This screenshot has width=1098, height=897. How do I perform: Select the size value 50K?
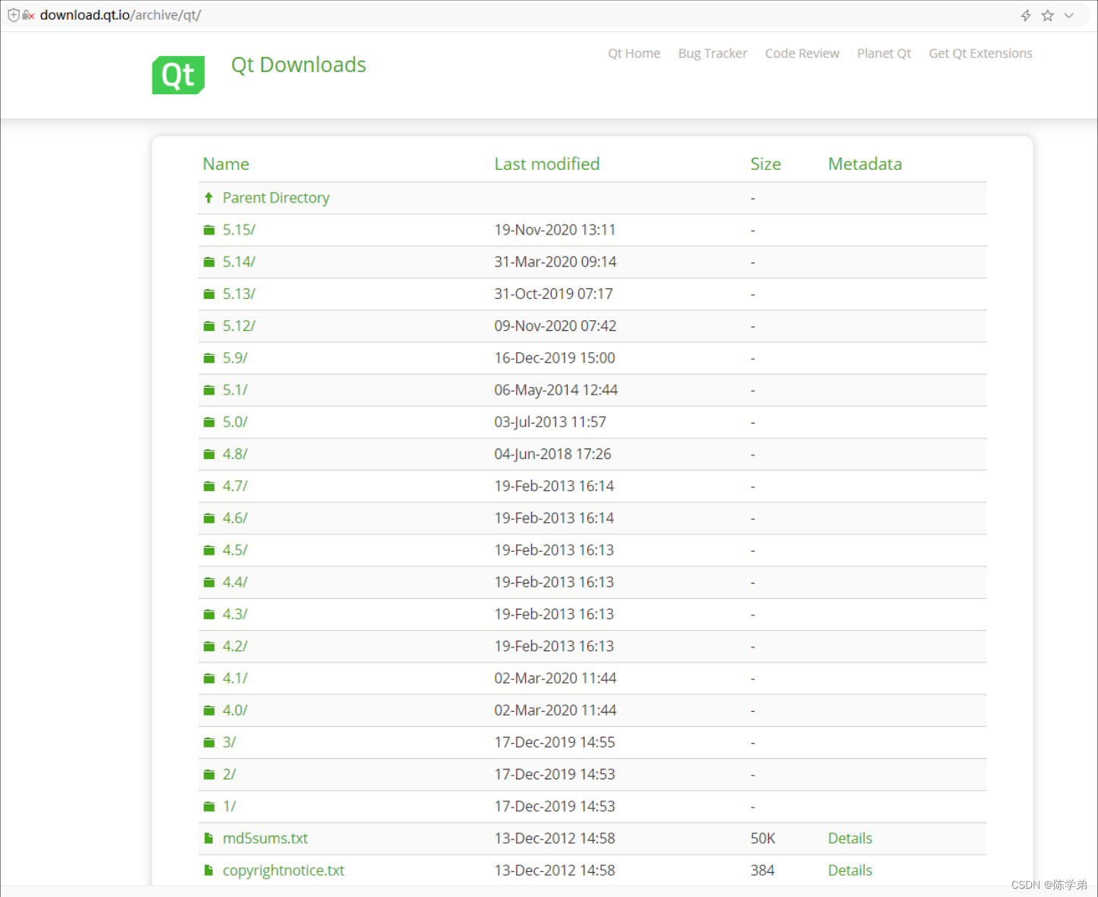[x=763, y=839]
